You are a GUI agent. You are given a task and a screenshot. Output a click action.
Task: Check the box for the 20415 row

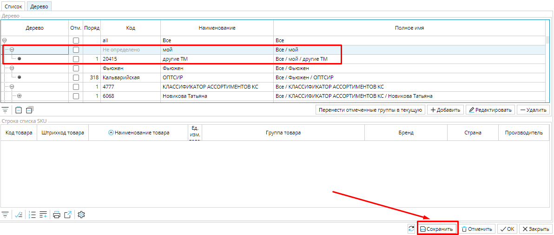pyautogui.click(x=76, y=59)
